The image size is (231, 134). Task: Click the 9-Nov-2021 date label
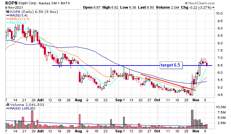coord(14,7)
